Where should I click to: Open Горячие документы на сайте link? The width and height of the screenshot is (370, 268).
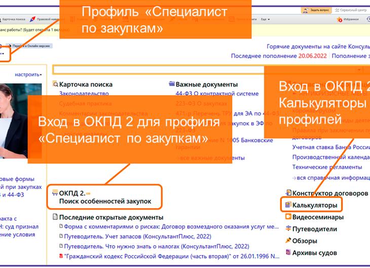point(318,47)
